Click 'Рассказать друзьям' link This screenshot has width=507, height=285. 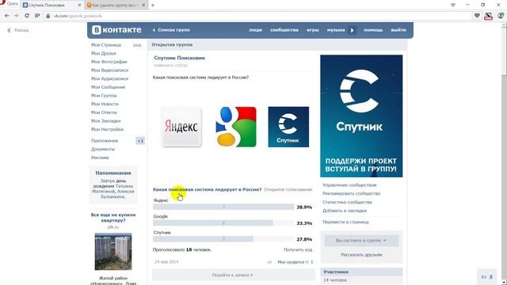(x=361, y=255)
